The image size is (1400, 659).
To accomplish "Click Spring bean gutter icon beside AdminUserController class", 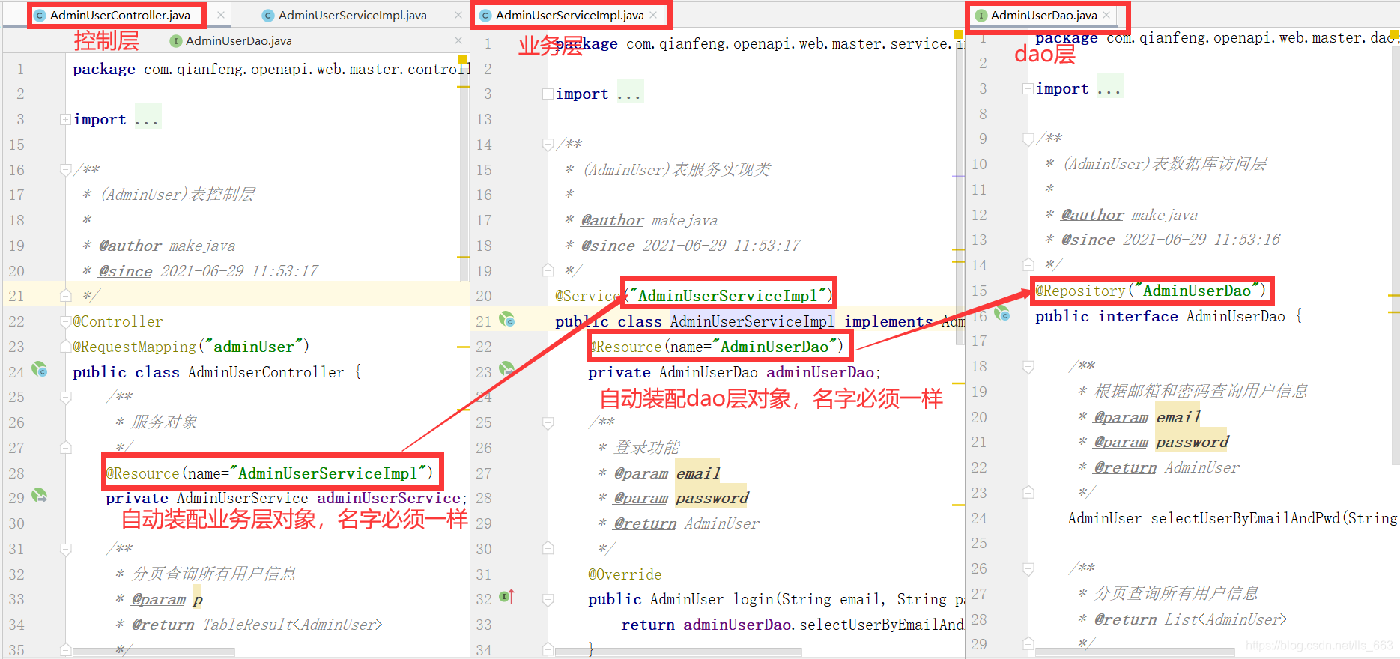I will [39, 370].
